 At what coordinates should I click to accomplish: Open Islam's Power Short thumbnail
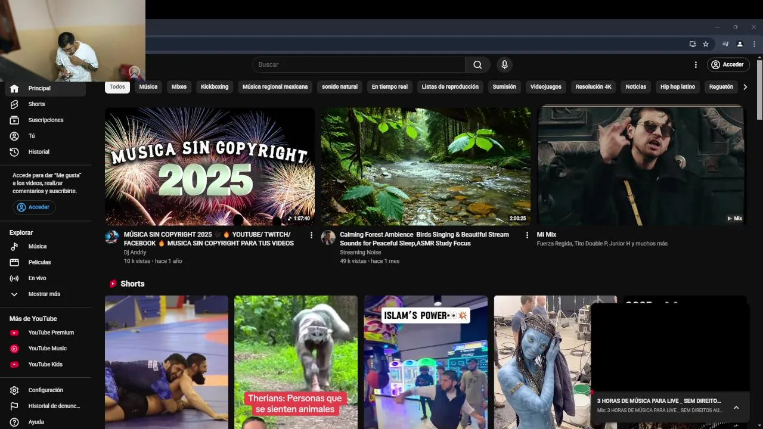tap(426, 362)
